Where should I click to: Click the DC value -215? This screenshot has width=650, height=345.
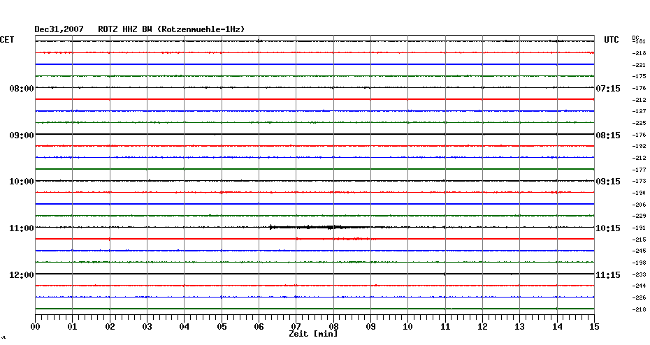coord(639,240)
